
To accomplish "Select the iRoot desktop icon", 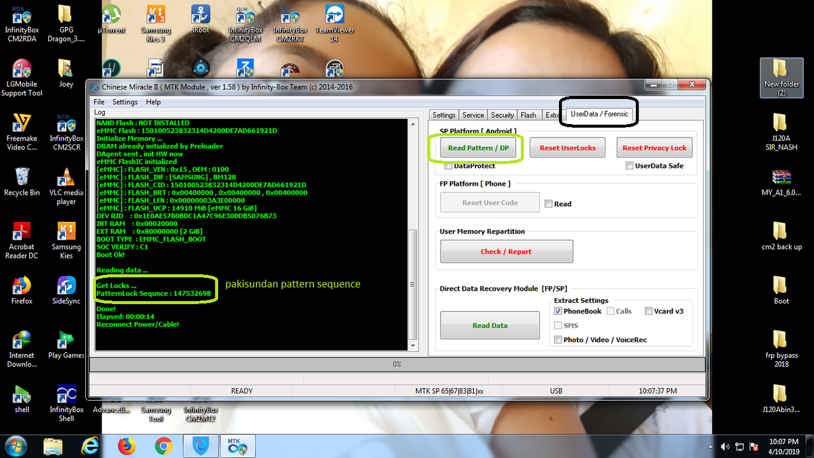I will (201, 20).
